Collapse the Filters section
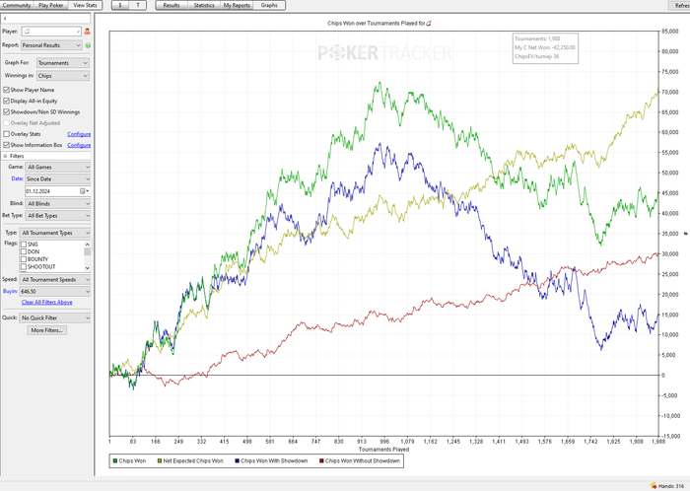 (x=5, y=156)
